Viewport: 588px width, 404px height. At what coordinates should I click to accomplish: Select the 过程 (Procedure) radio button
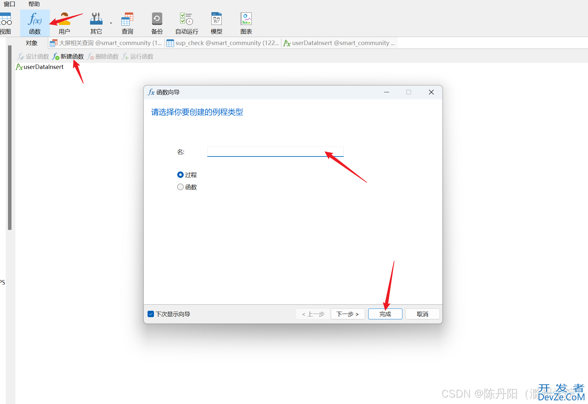[x=180, y=175]
